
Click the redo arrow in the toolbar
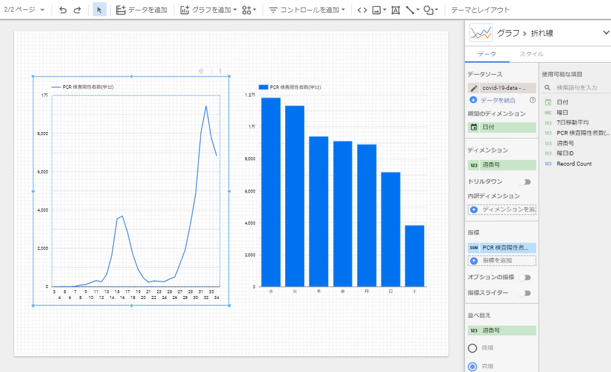(x=77, y=10)
